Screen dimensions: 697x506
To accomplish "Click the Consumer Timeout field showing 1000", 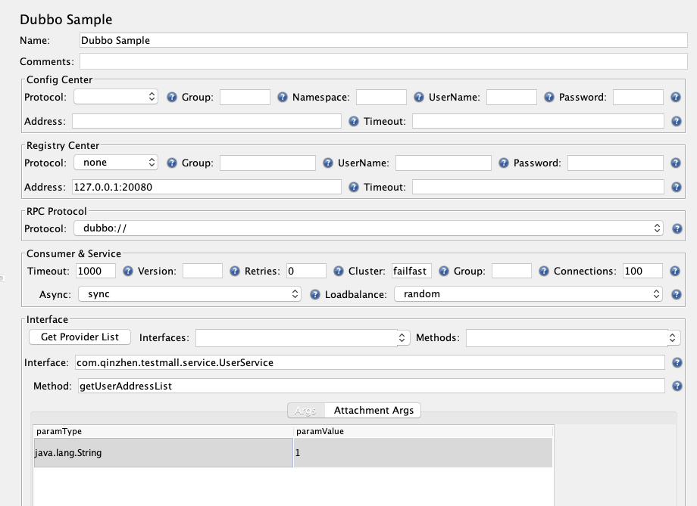I will pyautogui.click(x=95, y=271).
